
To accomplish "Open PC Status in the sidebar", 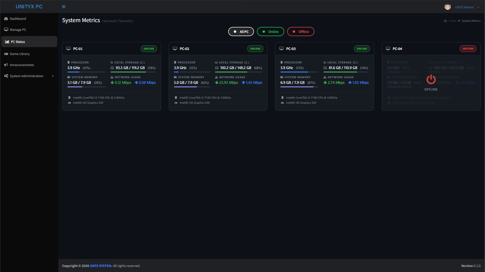I will 29,42.
